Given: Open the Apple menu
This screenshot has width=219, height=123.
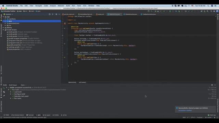Looking at the screenshot, I should [x=3, y=6].
